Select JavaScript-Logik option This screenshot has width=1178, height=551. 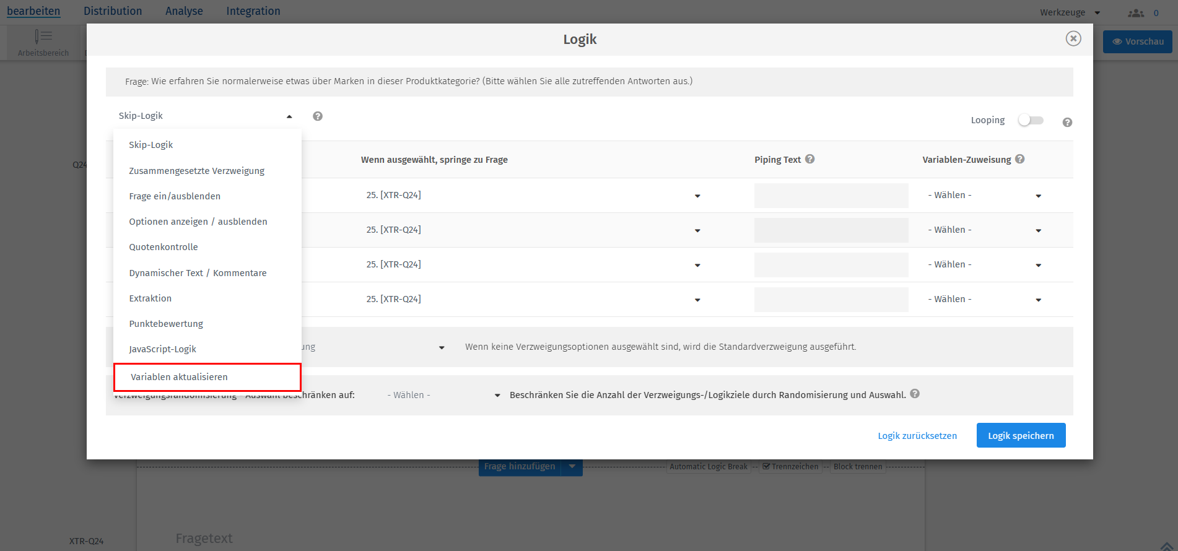(207, 349)
